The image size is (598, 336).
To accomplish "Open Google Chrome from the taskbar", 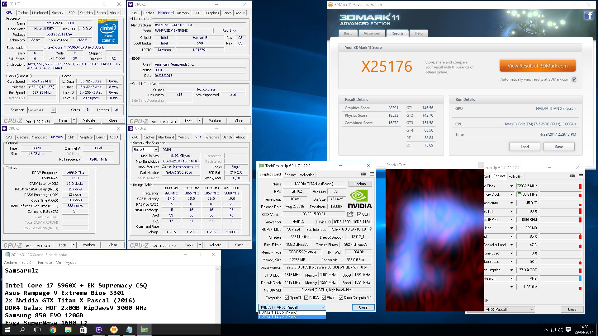I will [x=53, y=330].
